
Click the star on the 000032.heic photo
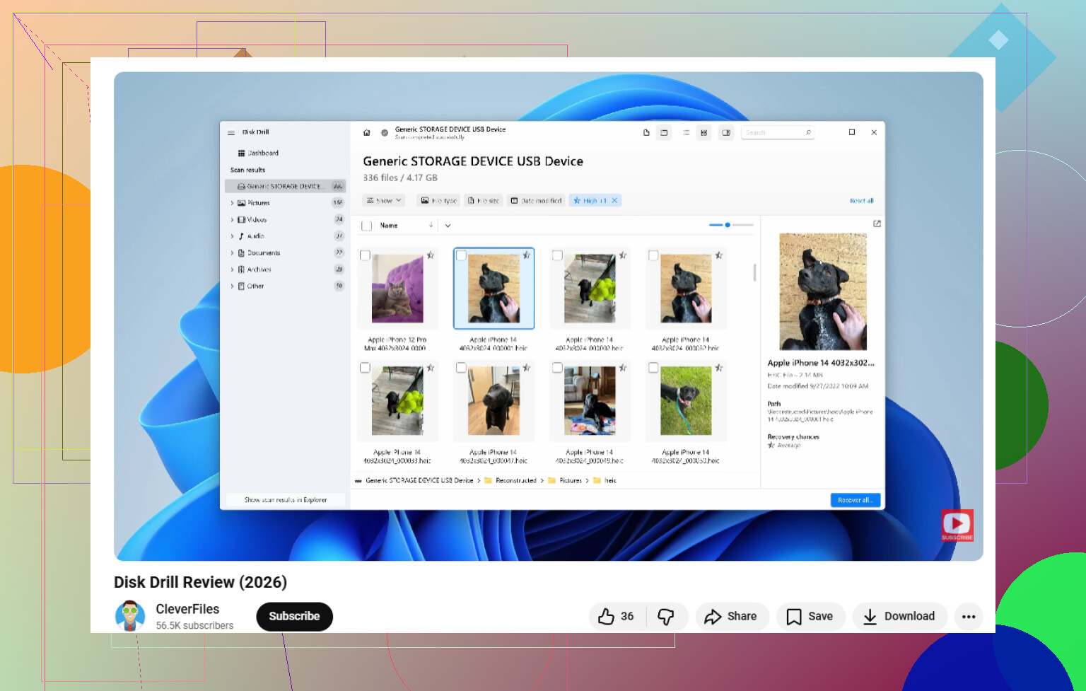(719, 255)
